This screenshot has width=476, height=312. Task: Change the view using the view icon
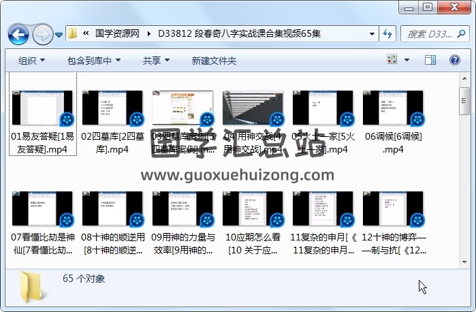click(392, 59)
